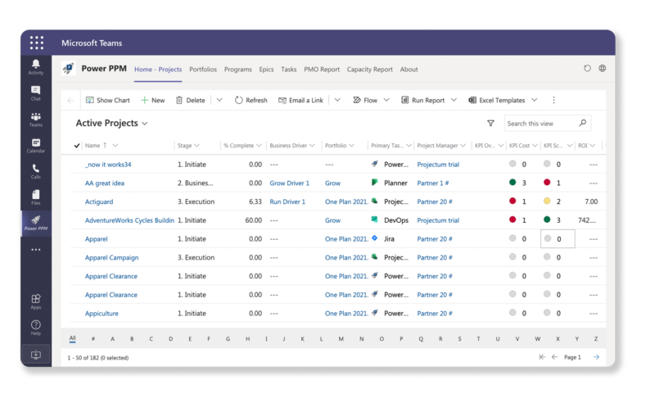The width and height of the screenshot is (655, 407).
Task: Sort by the Name column header
Action: 93,146
